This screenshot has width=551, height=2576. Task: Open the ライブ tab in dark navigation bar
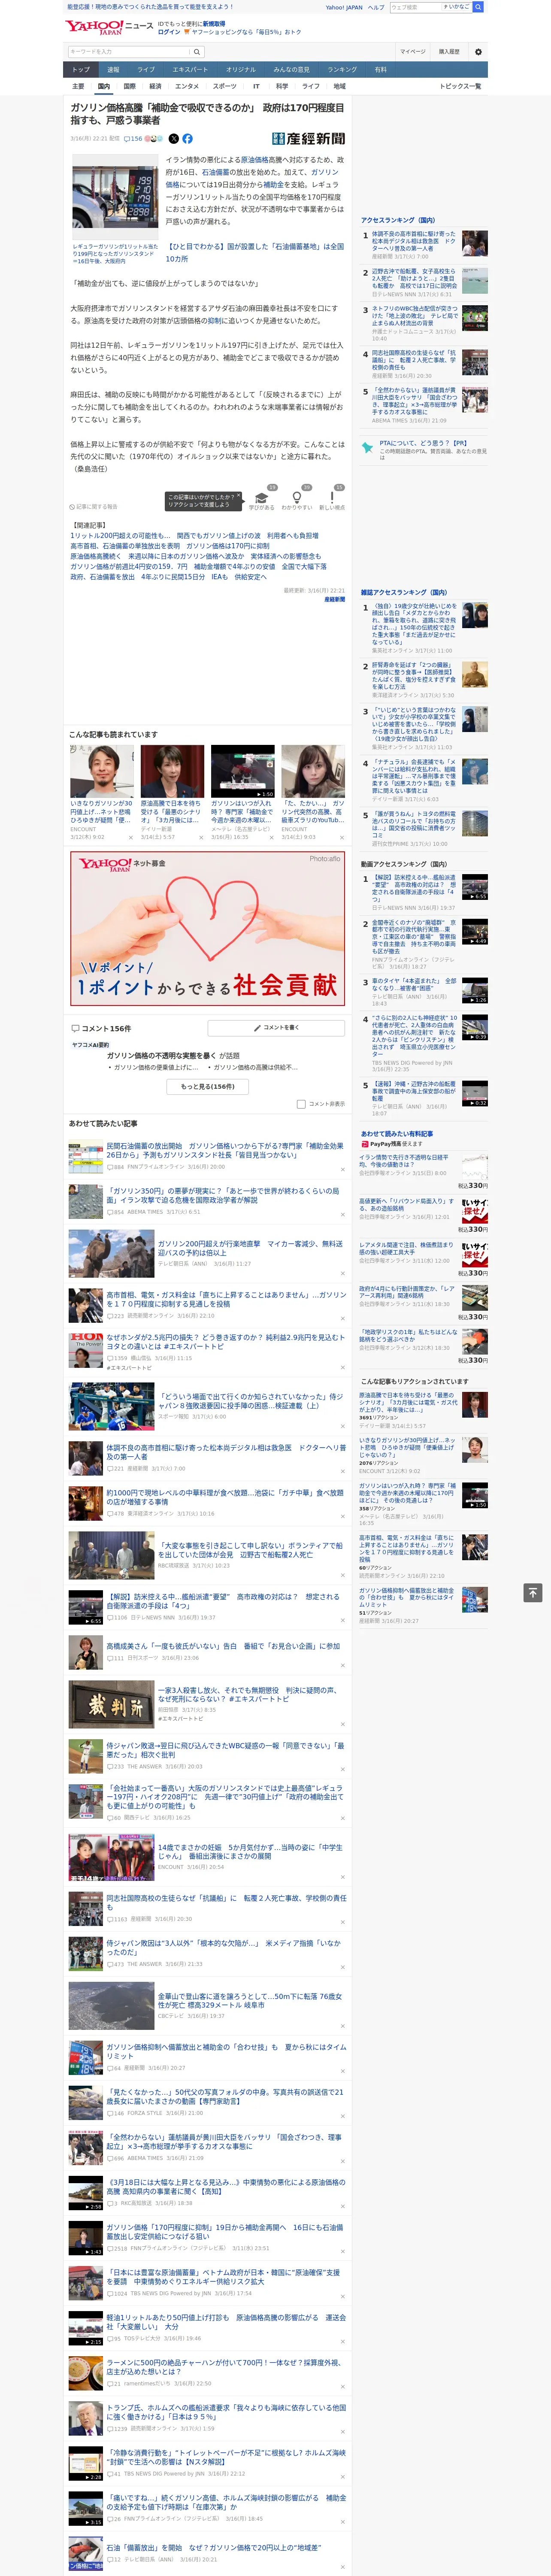click(146, 70)
